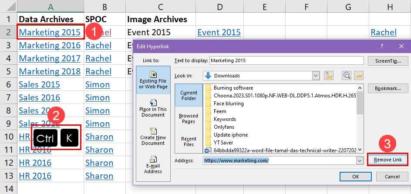
Task: Choose E-mail Address link type
Action: pos(153,165)
